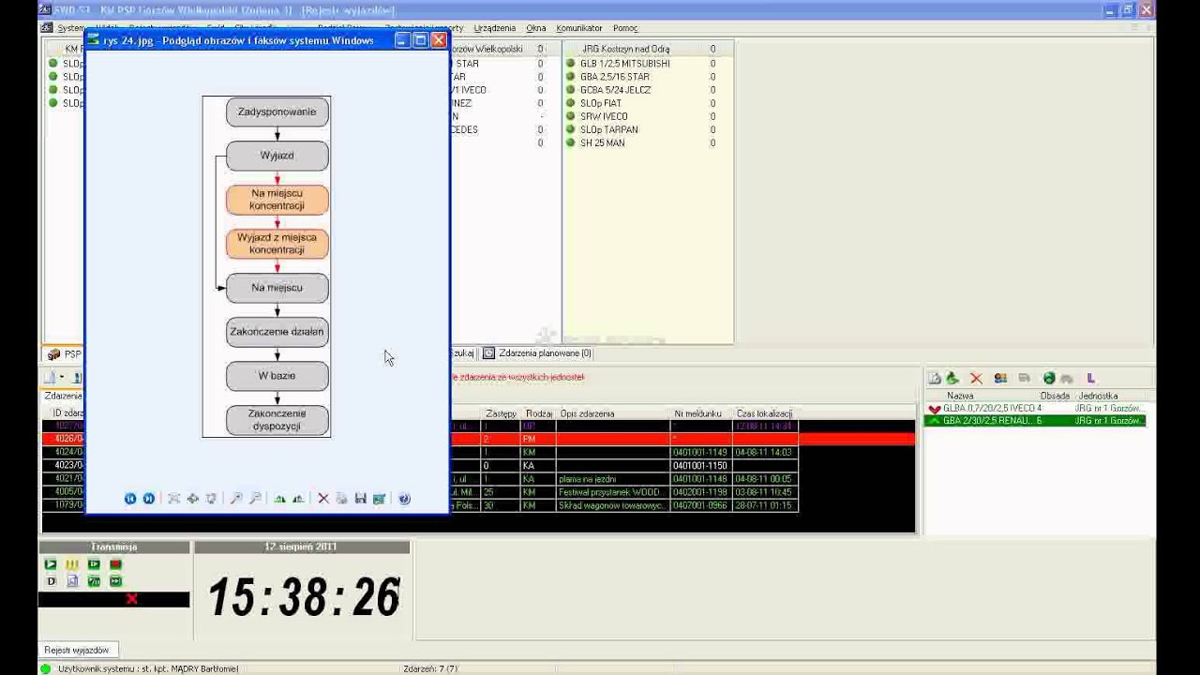The width and height of the screenshot is (1200, 675).
Task: Switch to Zdarzenia planowane (0) tab
Action: 537,353
